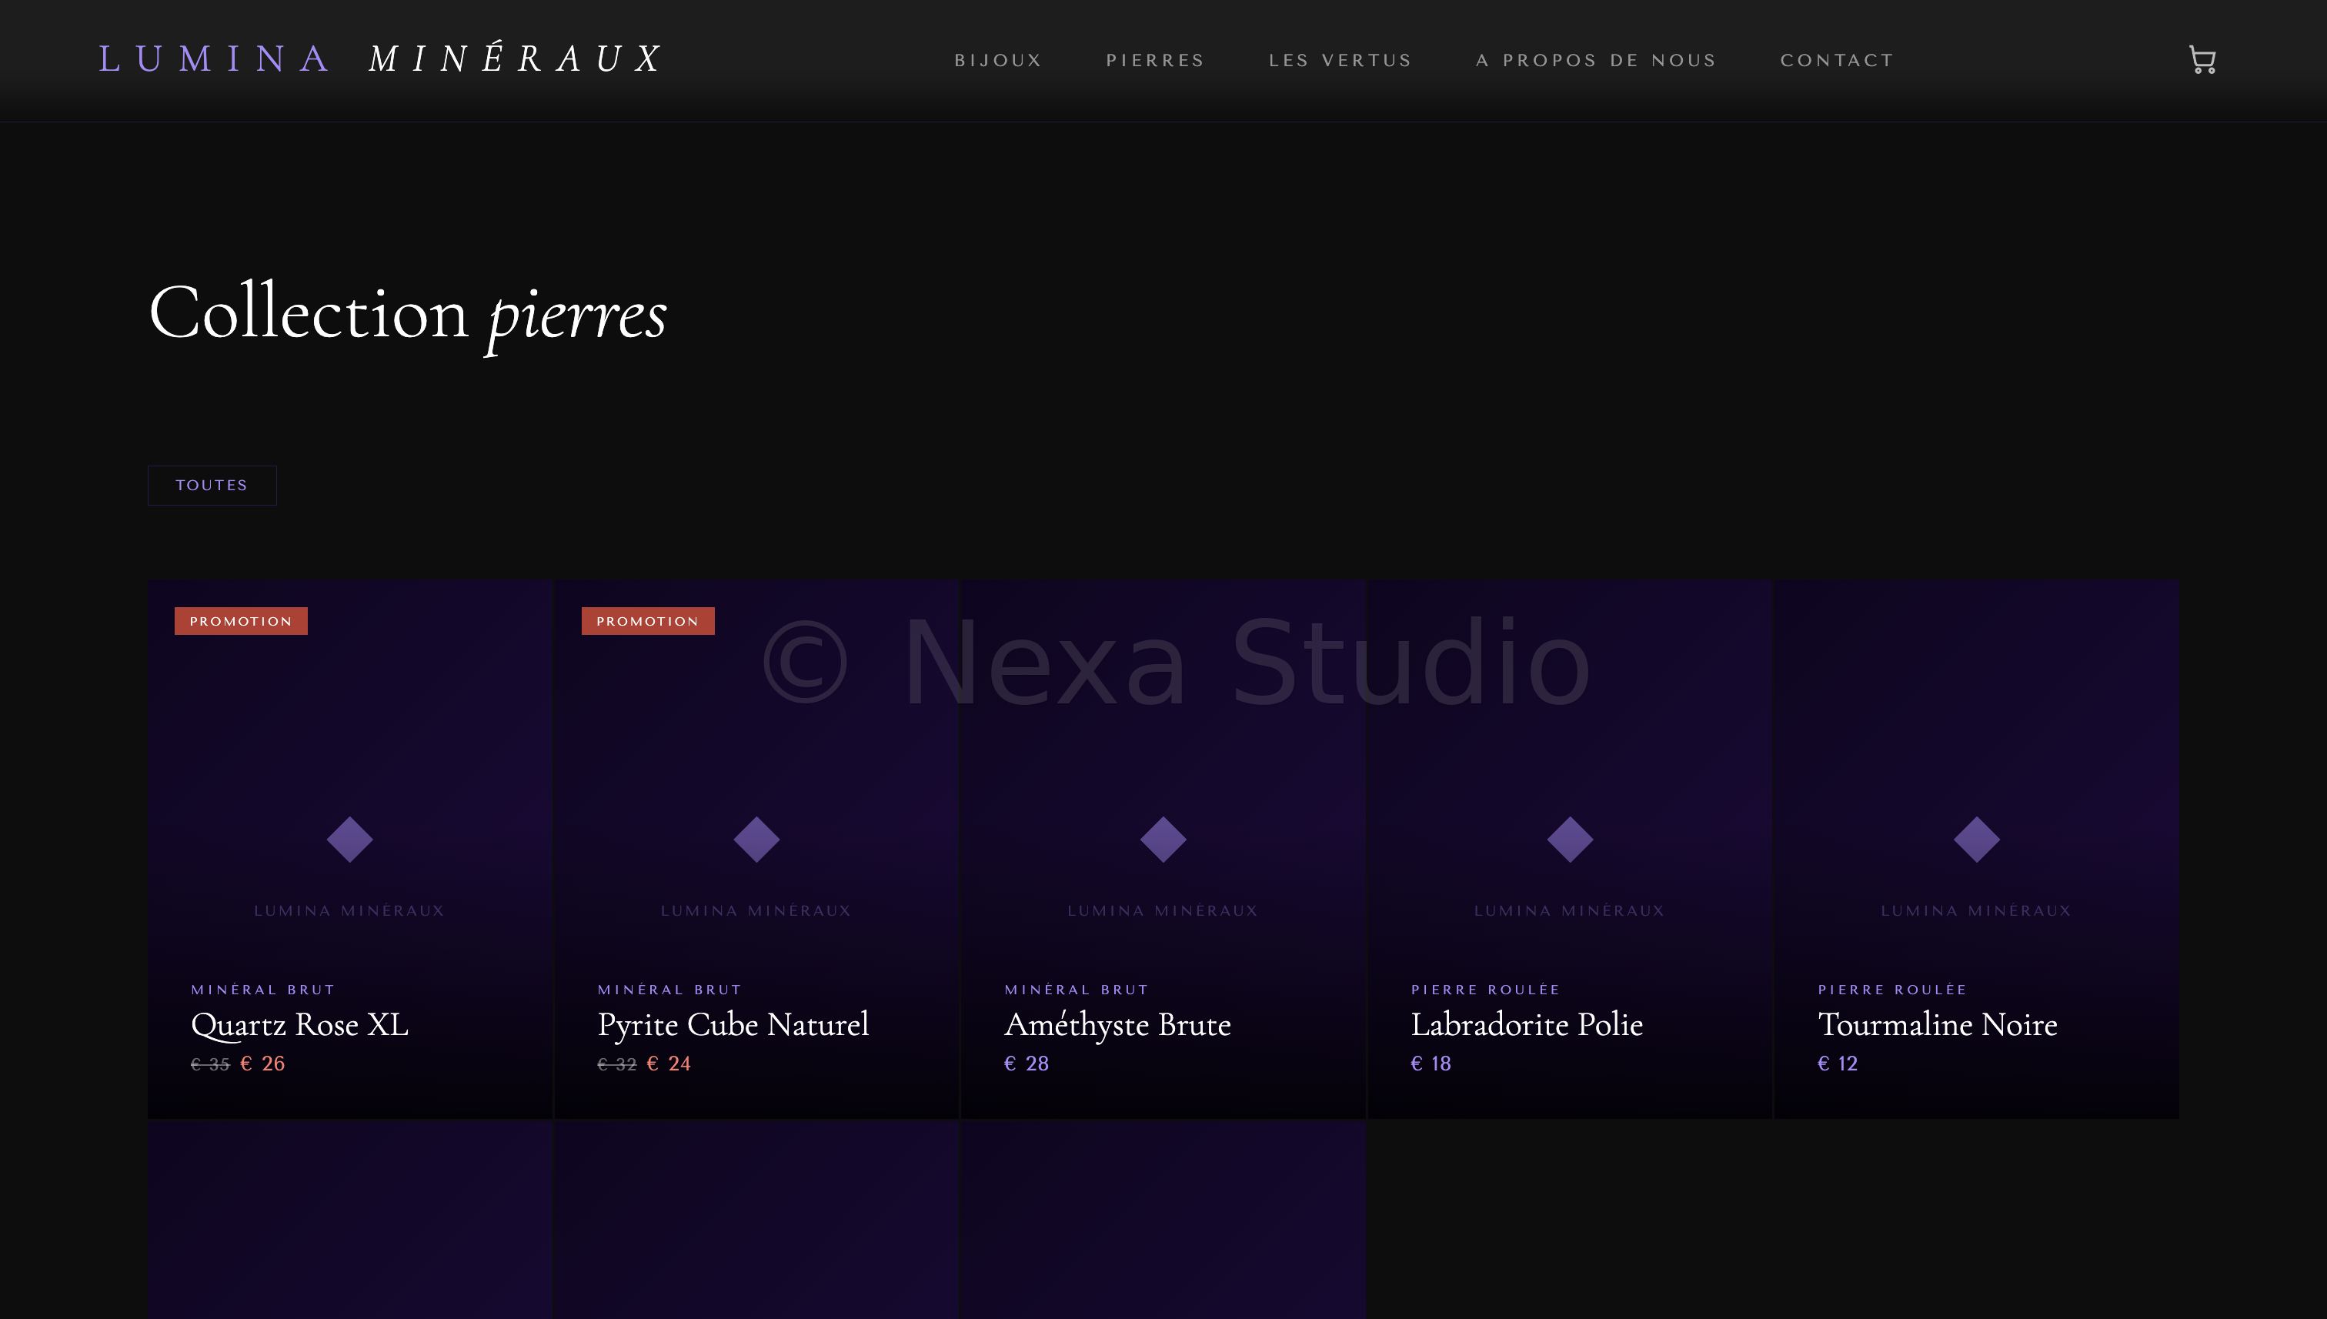The height and width of the screenshot is (1319, 2327).
Task: Open the Tourmaline Noire product title
Action: (1938, 1024)
